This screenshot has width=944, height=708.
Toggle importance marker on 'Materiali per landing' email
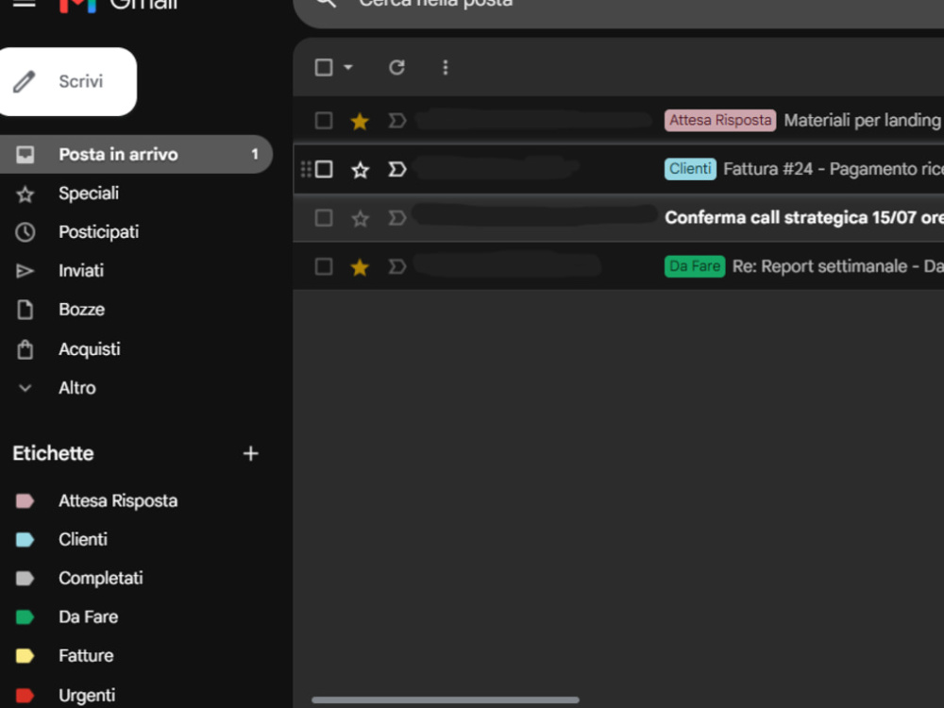(396, 121)
